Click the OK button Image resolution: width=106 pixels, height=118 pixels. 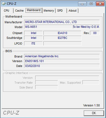pos(94,113)
